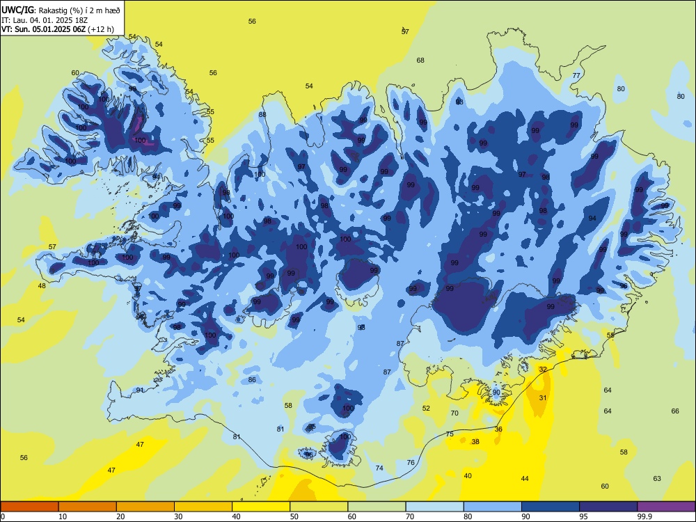The image size is (696, 522).
Task: Choose the 50–60 yellow-green legend swatch
Action: 319,507
